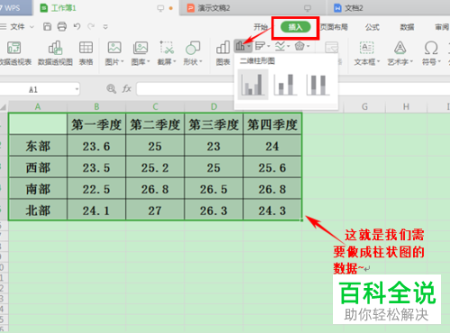450x333 pixels.
Task: Click the cell with value 26.3
Action: pyautogui.click(x=213, y=211)
